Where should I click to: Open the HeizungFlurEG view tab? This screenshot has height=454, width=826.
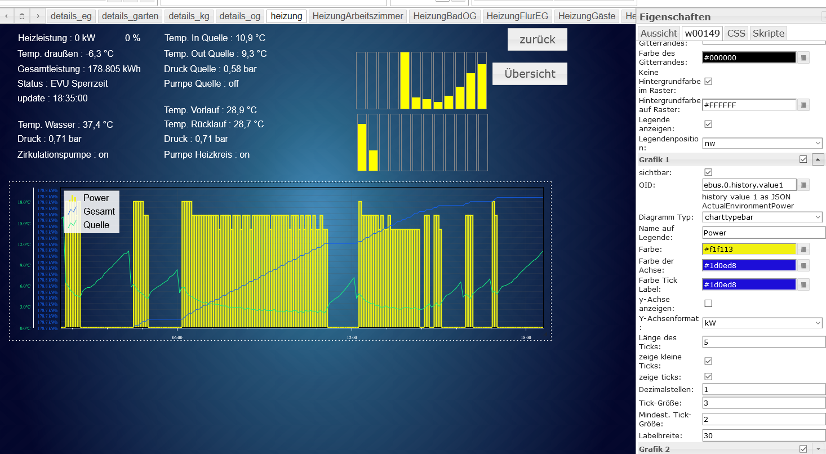point(517,16)
